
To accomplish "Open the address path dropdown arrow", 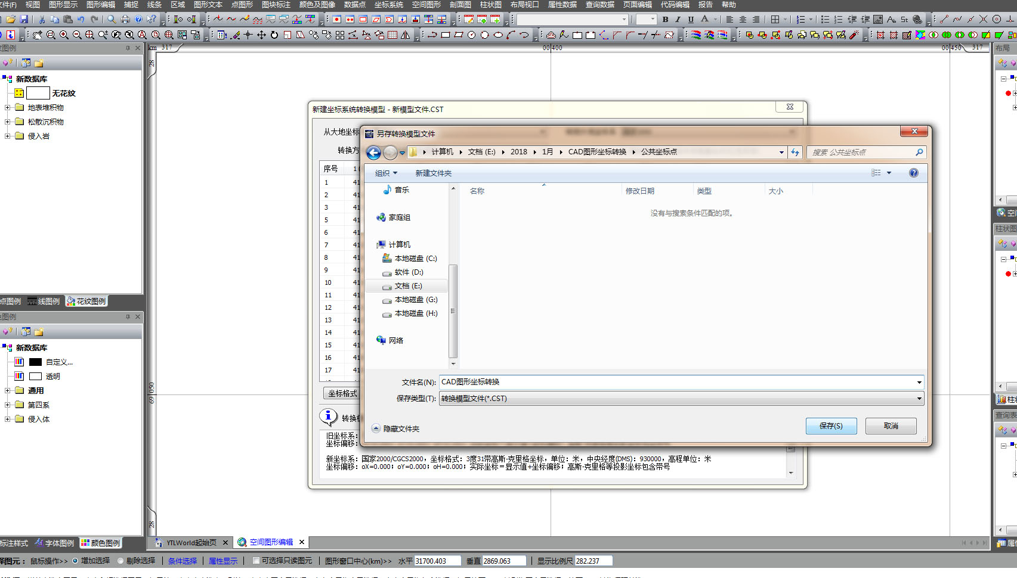I will point(781,153).
